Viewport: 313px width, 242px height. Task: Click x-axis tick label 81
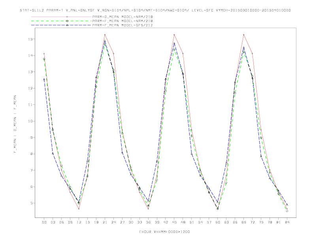(279, 222)
